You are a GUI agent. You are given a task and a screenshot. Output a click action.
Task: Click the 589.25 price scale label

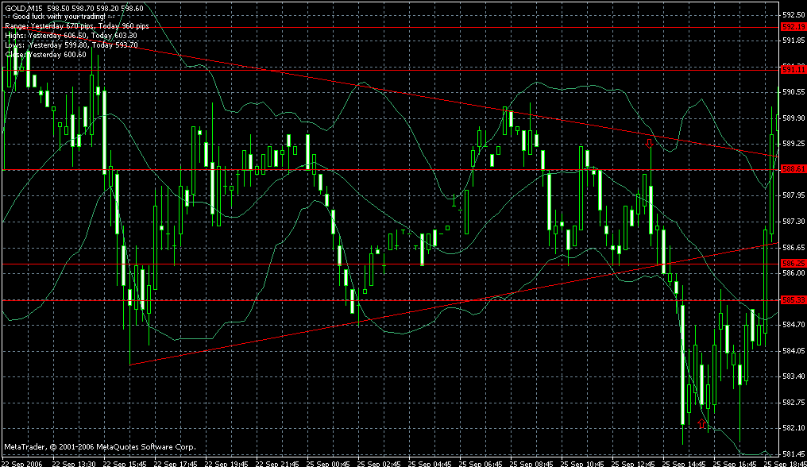pos(793,144)
